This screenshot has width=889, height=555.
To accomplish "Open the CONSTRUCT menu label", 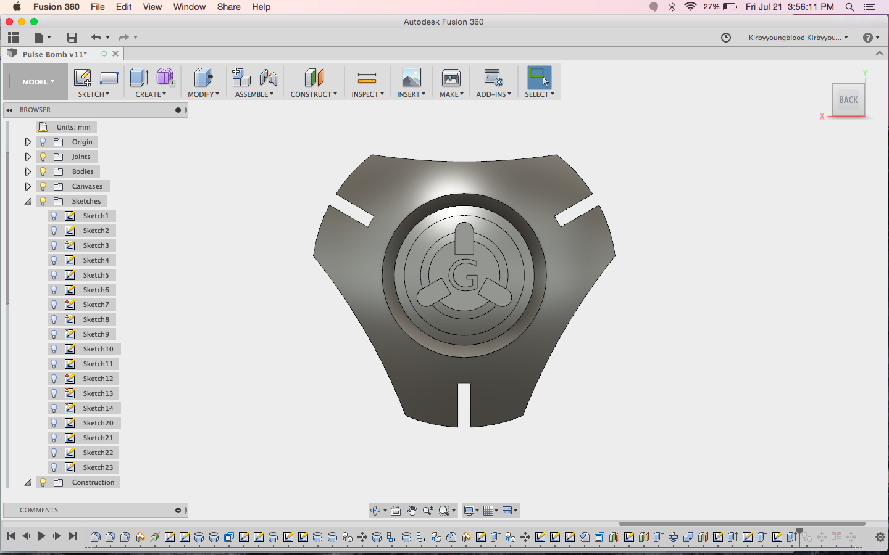I will [x=314, y=94].
